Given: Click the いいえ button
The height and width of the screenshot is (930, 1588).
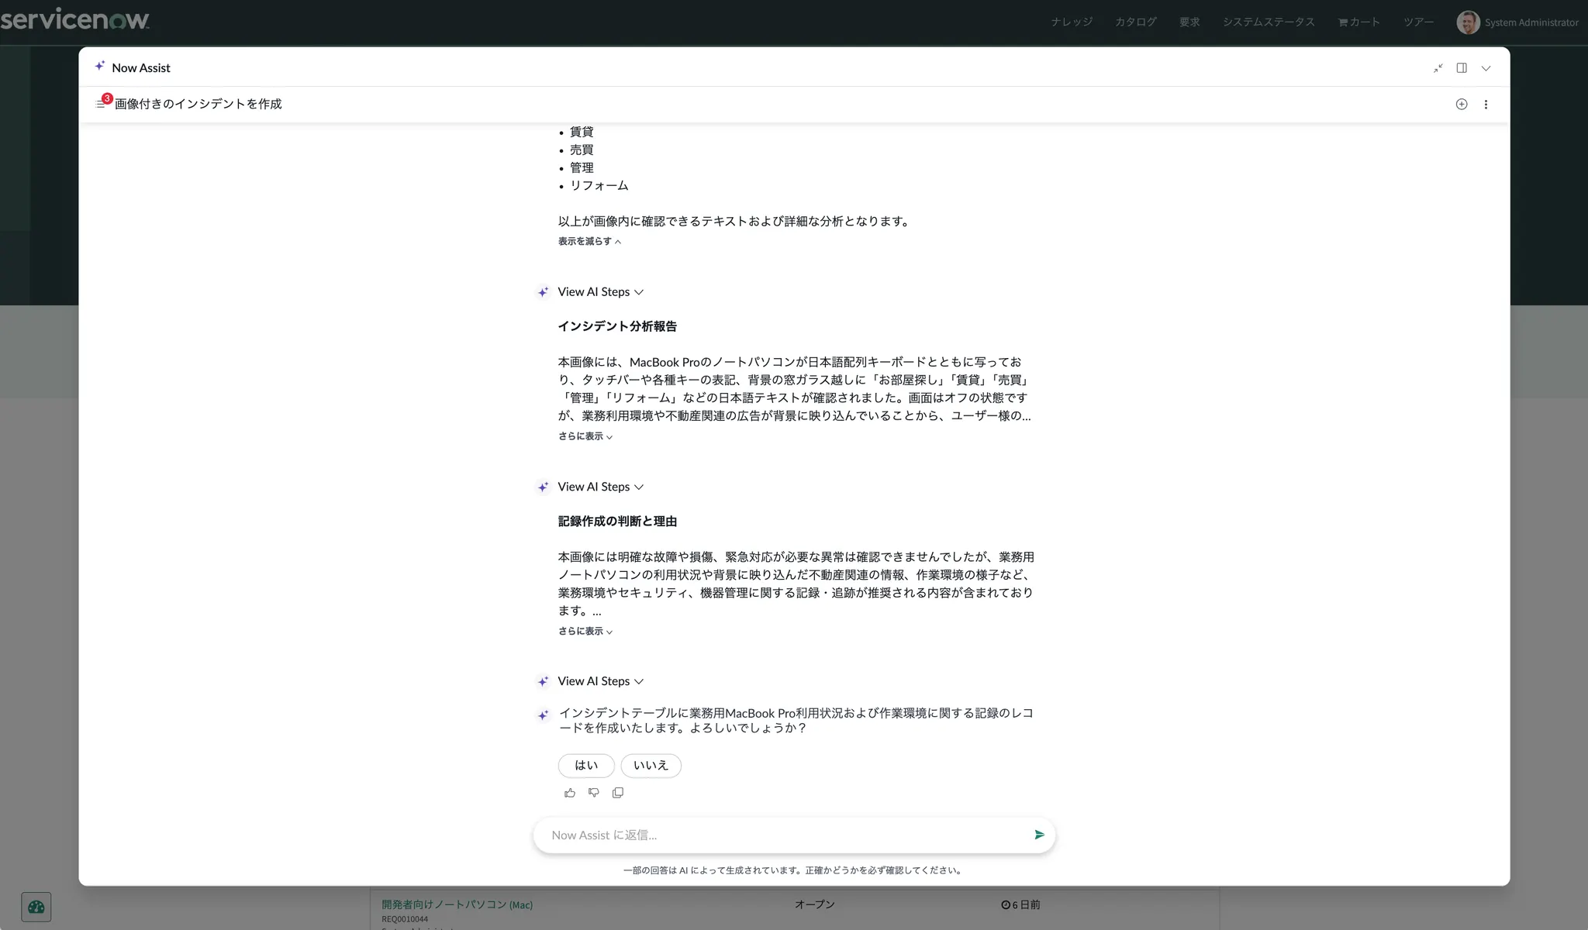Looking at the screenshot, I should pos(651,766).
